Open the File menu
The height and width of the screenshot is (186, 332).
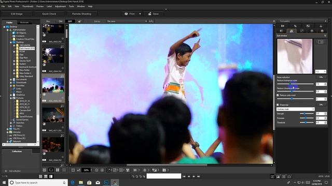coord(3,7)
